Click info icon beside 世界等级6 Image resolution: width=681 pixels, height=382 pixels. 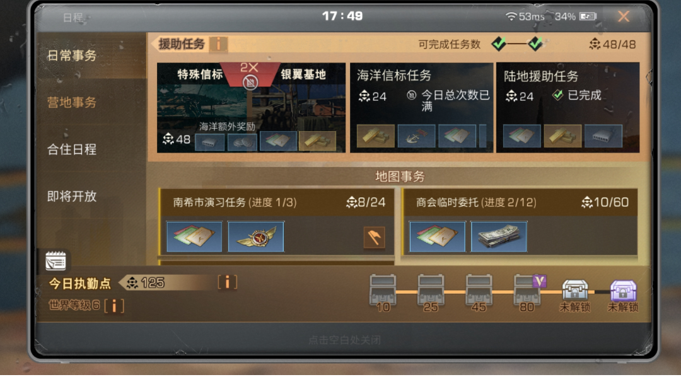coord(114,306)
